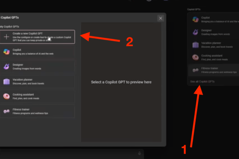The image size is (239, 159).
Task: Close the Copilot GPTs dialog
Action: (160, 18)
